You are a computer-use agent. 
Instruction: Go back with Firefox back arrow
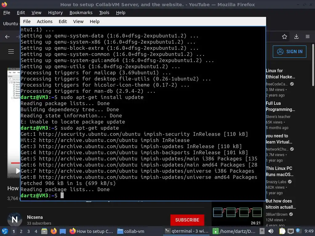(7, 37)
